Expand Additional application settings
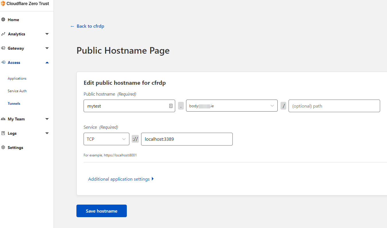The height and width of the screenshot is (228, 387). (121, 179)
